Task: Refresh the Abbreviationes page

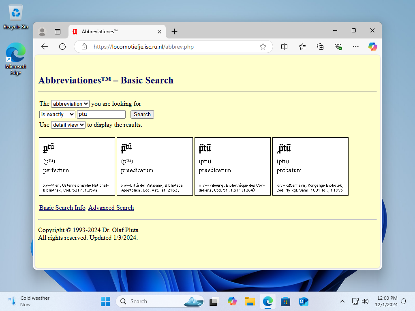Action: (62, 47)
